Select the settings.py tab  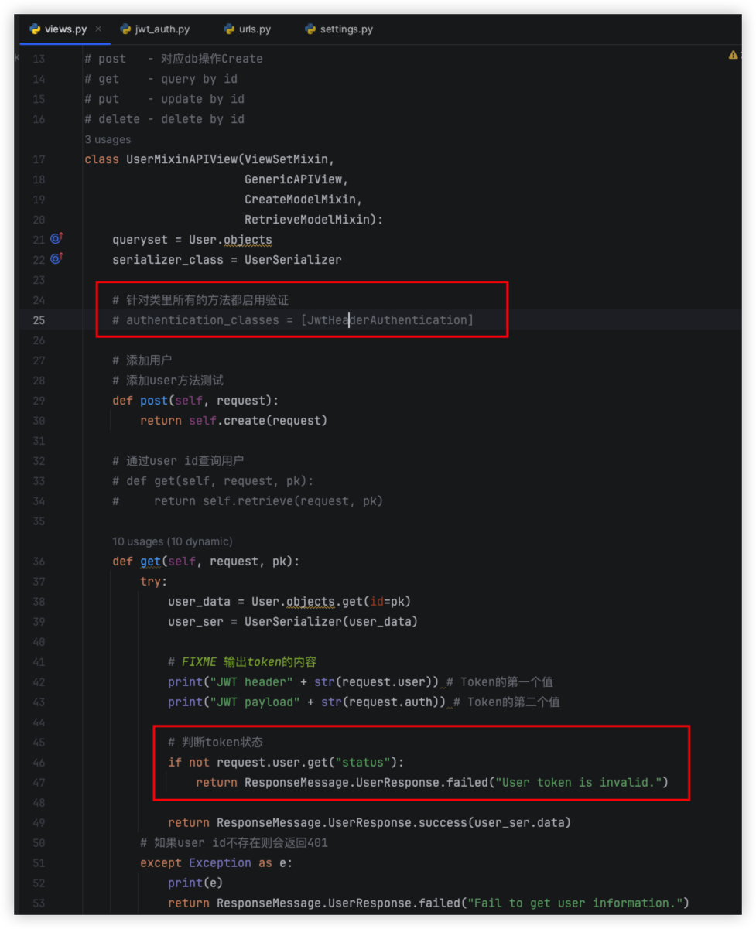(x=346, y=29)
